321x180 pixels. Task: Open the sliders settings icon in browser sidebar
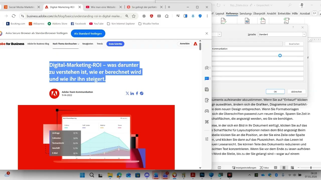click(x=207, y=139)
